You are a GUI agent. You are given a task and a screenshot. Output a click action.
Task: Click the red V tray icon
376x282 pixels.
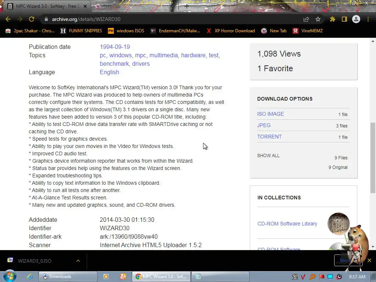pos(303,277)
